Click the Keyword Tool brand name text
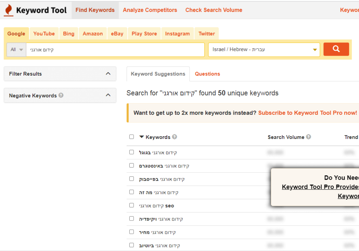 tap(41, 10)
